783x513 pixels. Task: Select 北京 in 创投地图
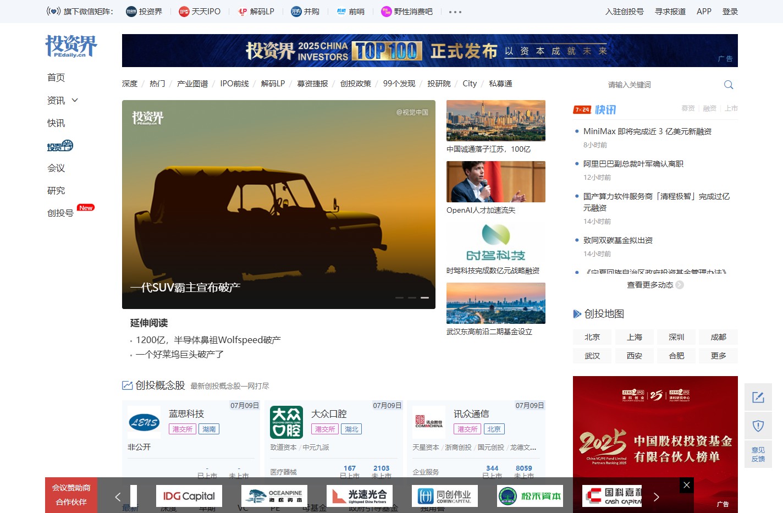click(592, 337)
